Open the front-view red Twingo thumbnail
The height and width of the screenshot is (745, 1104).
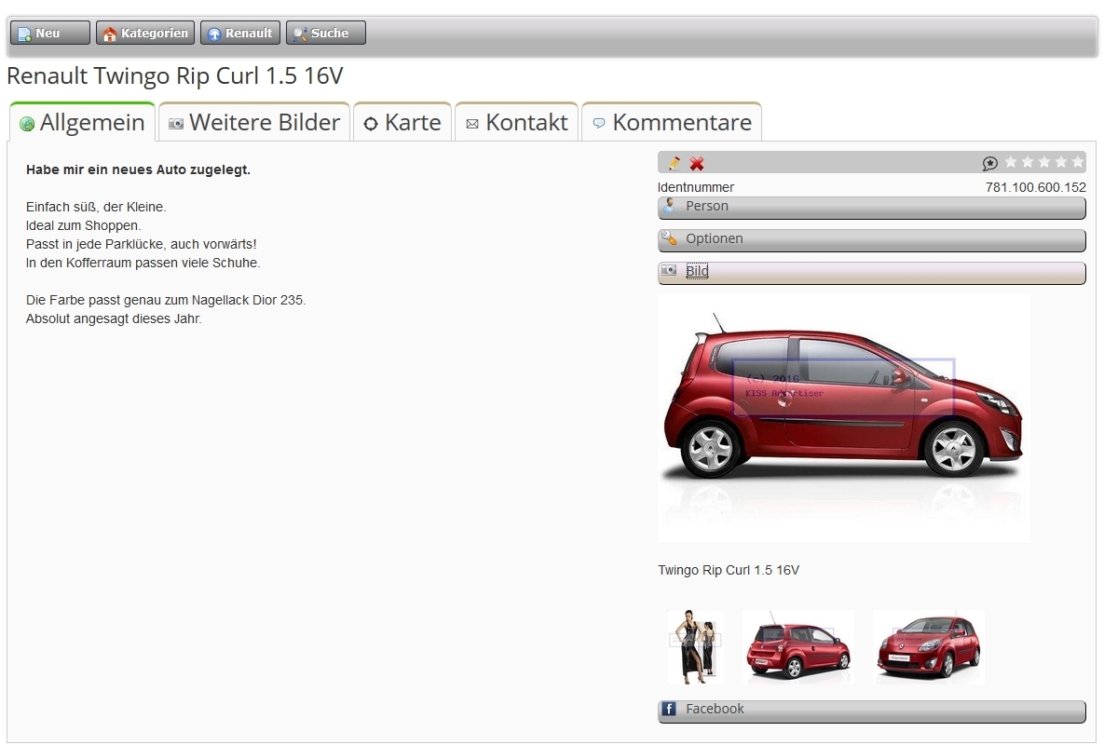929,646
